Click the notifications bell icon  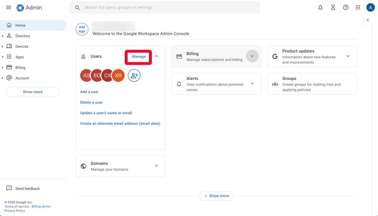[320, 7]
